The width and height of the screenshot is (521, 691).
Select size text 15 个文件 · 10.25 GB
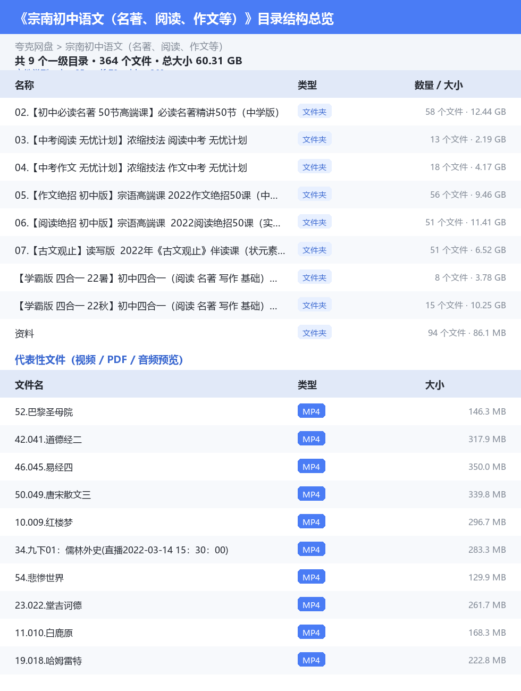click(466, 305)
